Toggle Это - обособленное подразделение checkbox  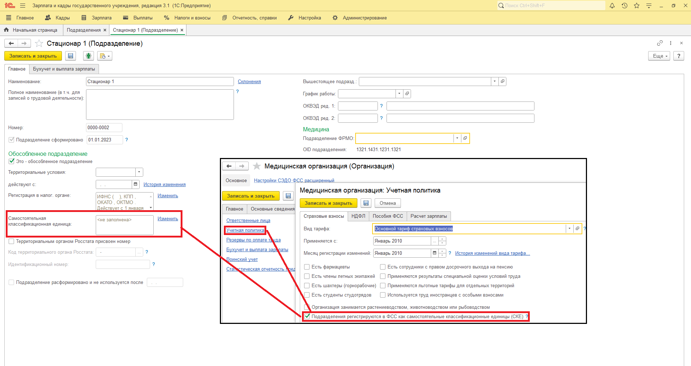pyautogui.click(x=12, y=161)
